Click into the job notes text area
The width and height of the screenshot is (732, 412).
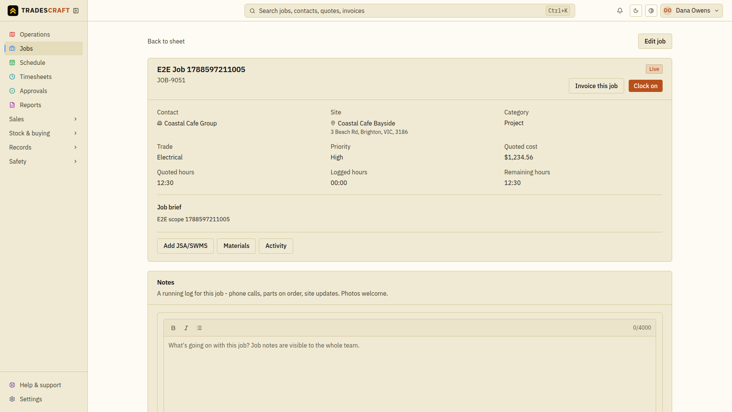click(x=409, y=374)
